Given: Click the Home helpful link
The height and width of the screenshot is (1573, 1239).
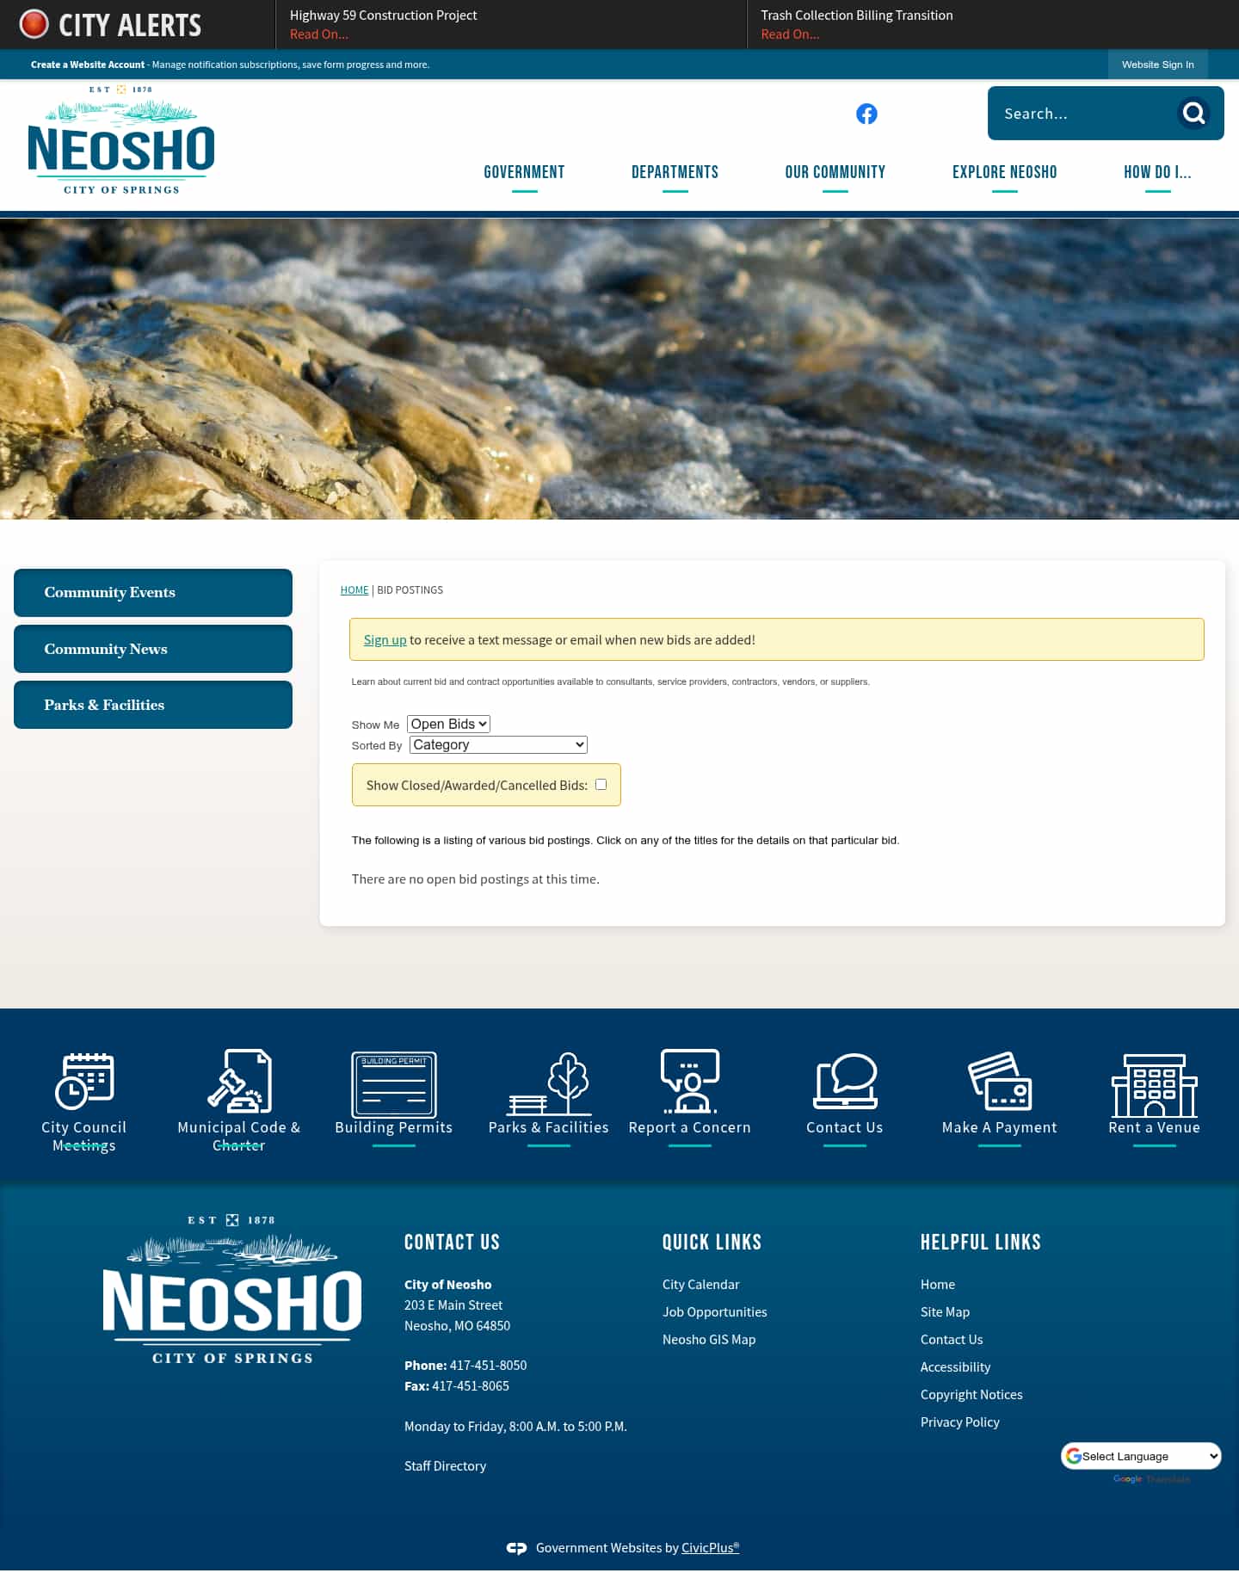Looking at the screenshot, I should click(x=938, y=1285).
